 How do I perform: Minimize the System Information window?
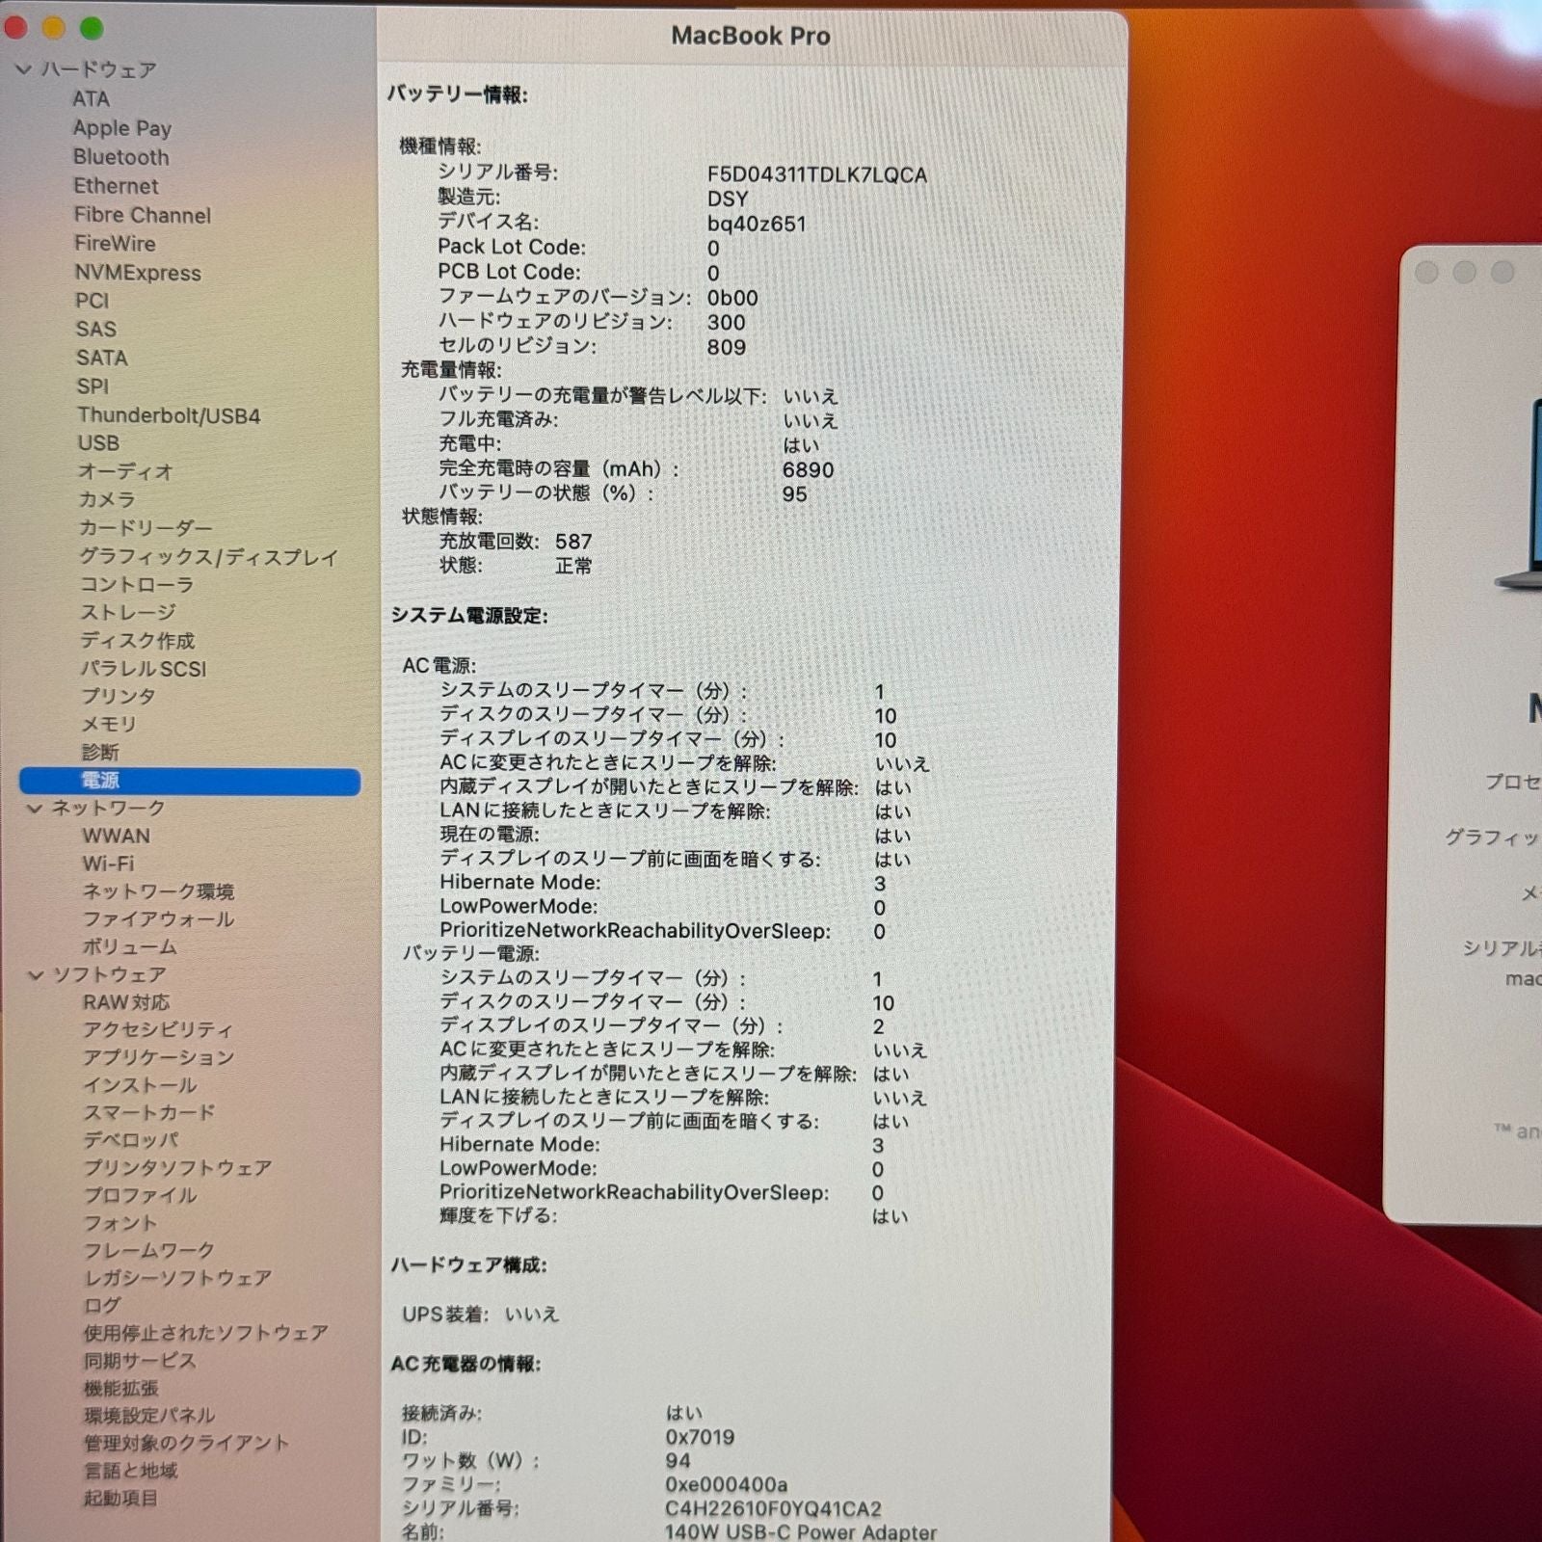pyautogui.click(x=54, y=28)
